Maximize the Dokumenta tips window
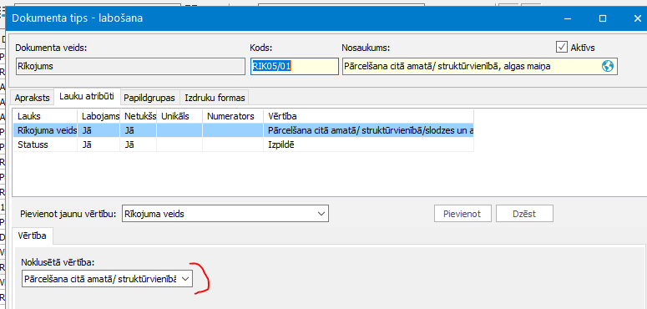Screen dimensions: 647x309 click(x=603, y=18)
